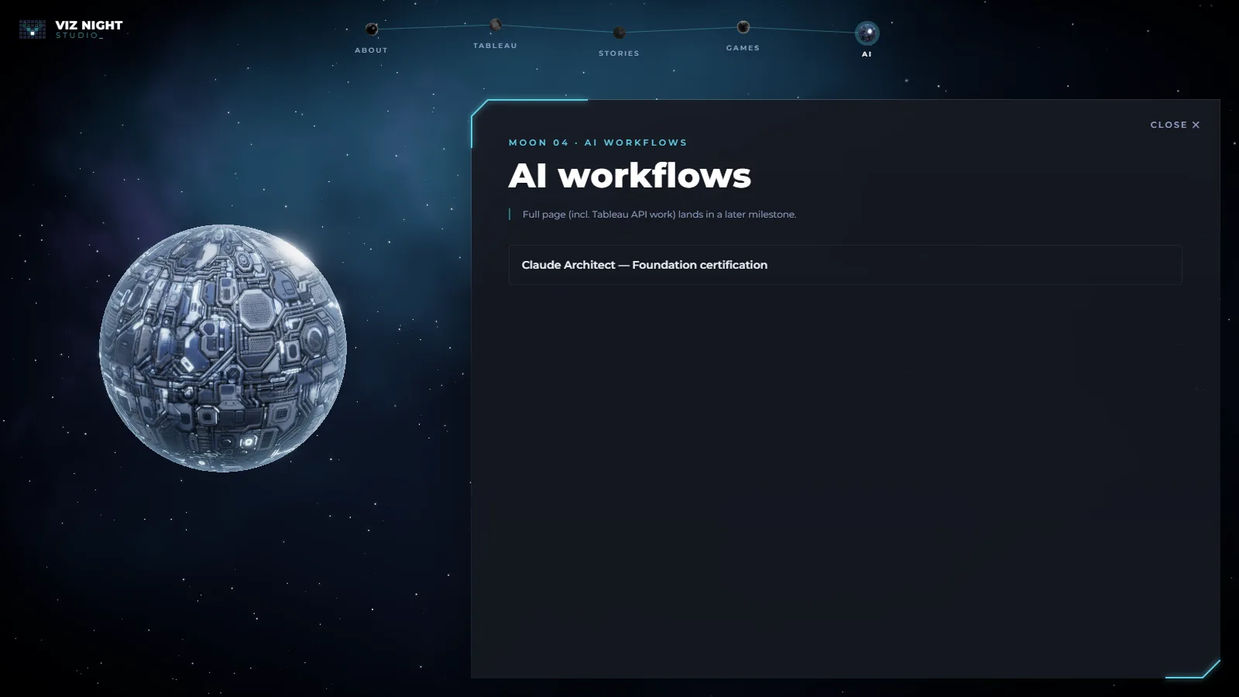The width and height of the screenshot is (1239, 697).
Task: Open the GAMES navigation label
Action: pos(743,48)
